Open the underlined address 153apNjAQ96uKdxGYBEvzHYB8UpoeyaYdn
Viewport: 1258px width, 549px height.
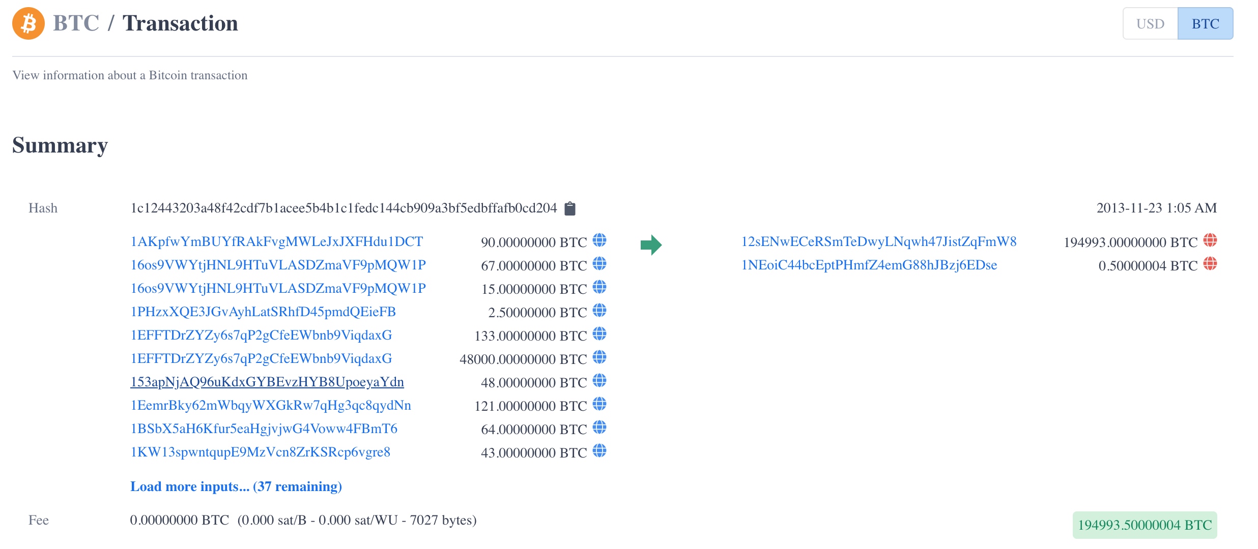click(x=267, y=382)
